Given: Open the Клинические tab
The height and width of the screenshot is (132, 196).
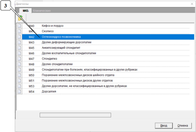Looking at the screenshot, I should pyautogui.click(x=42, y=11).
